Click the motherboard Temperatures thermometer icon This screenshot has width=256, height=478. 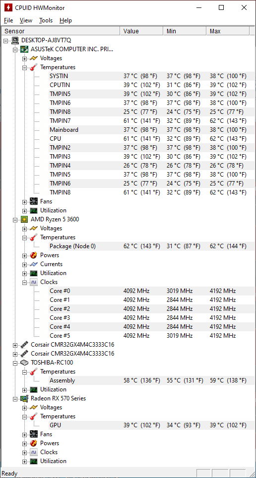tap(34, 67)
